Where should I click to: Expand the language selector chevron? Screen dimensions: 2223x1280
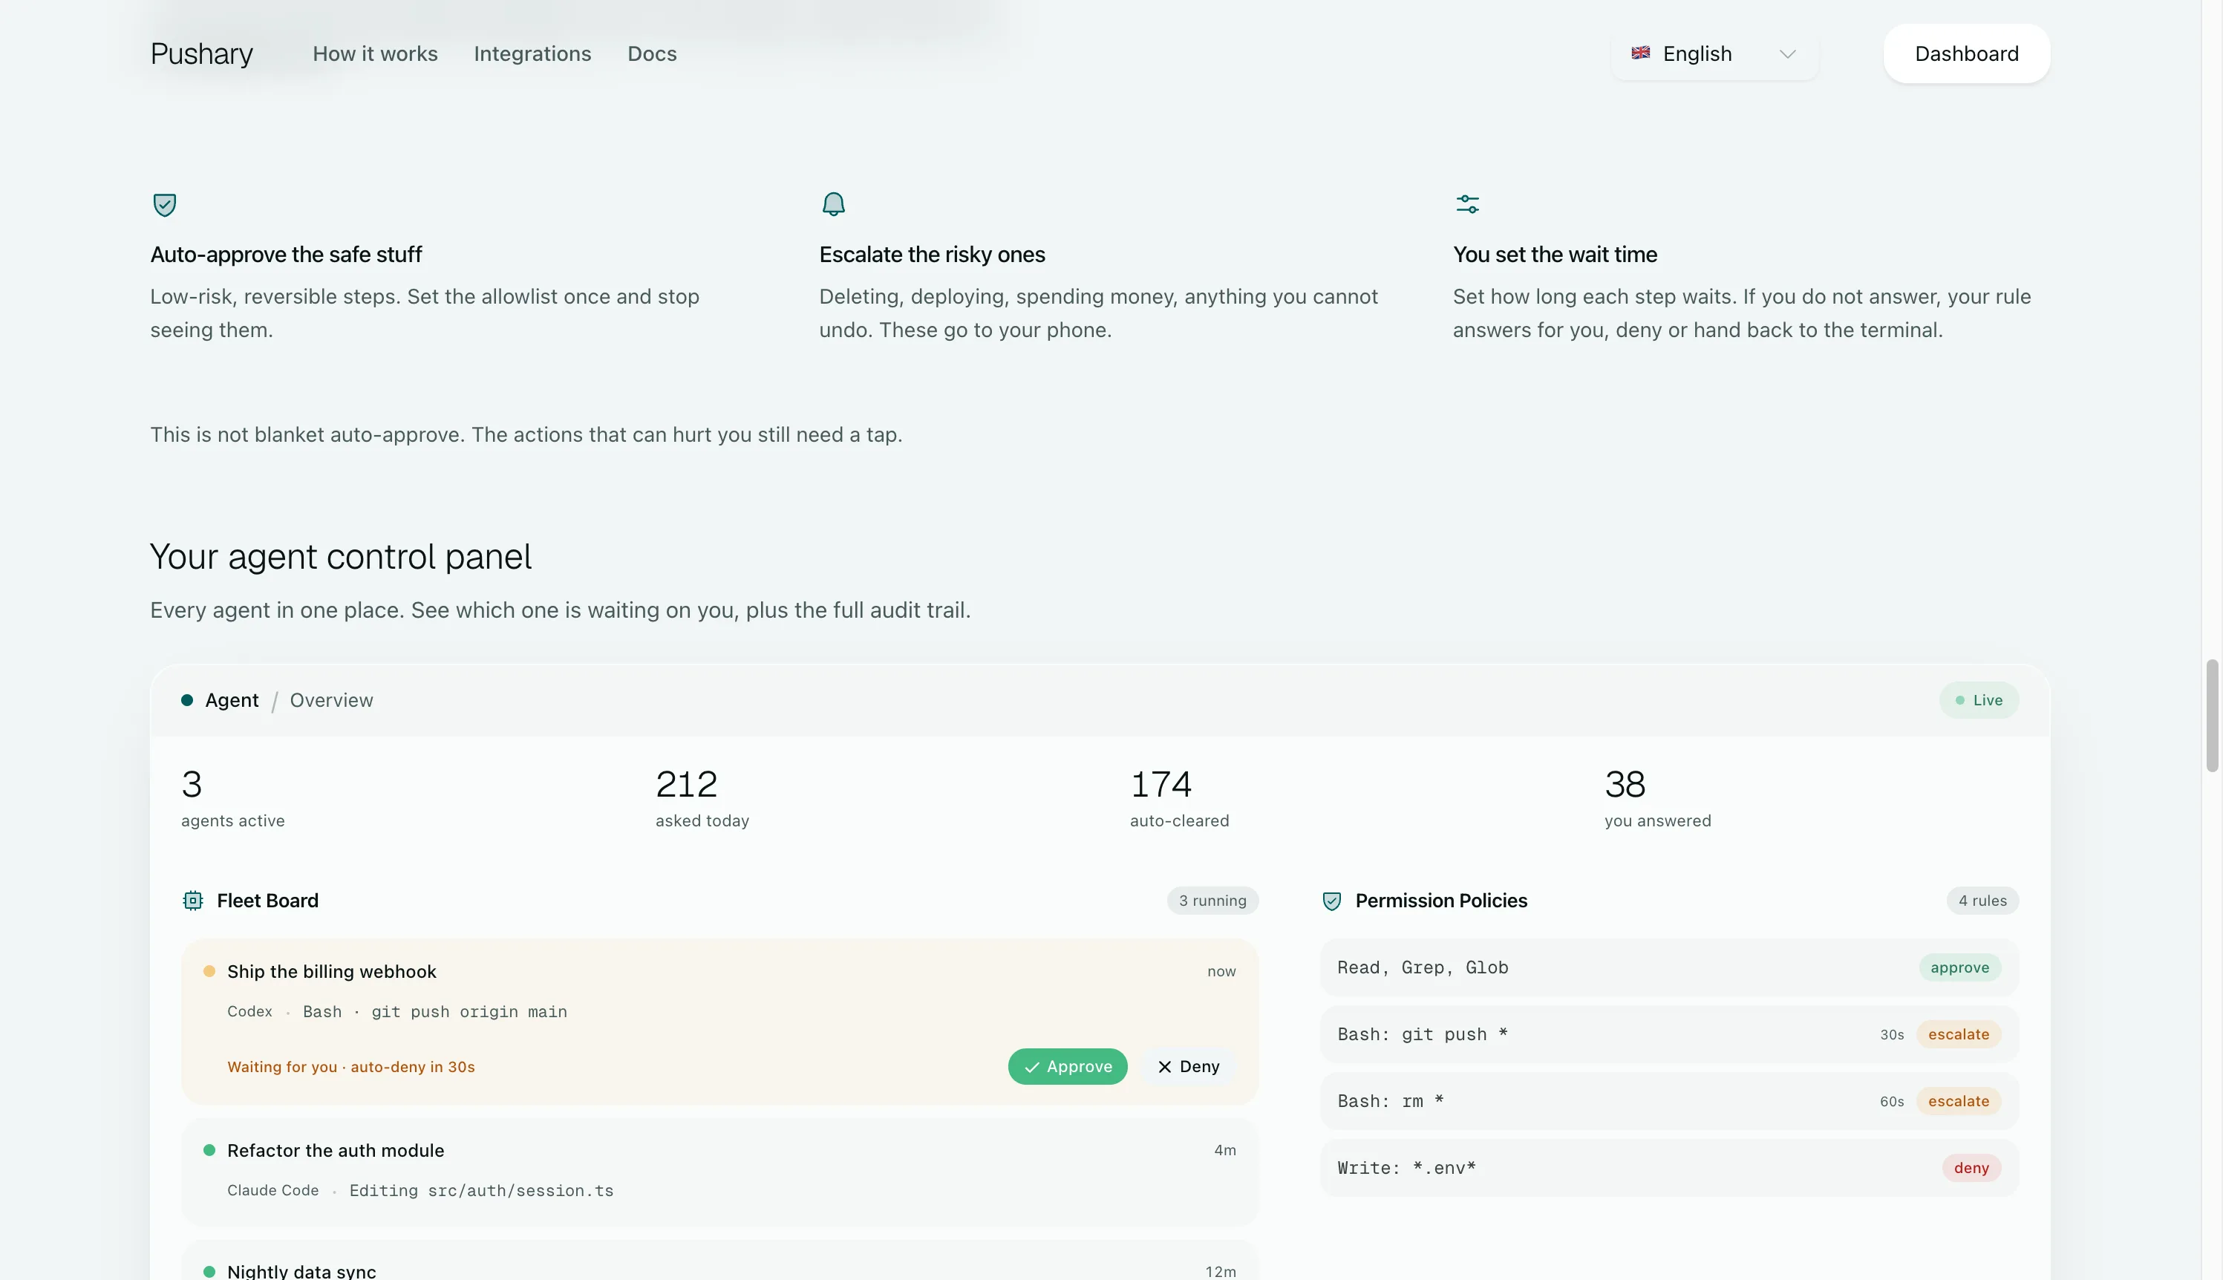(x=1787, y=53)
